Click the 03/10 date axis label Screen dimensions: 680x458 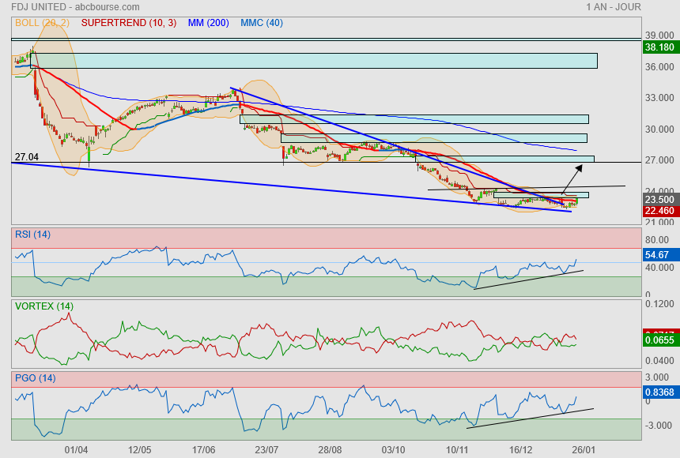click(x=393, y=450)
